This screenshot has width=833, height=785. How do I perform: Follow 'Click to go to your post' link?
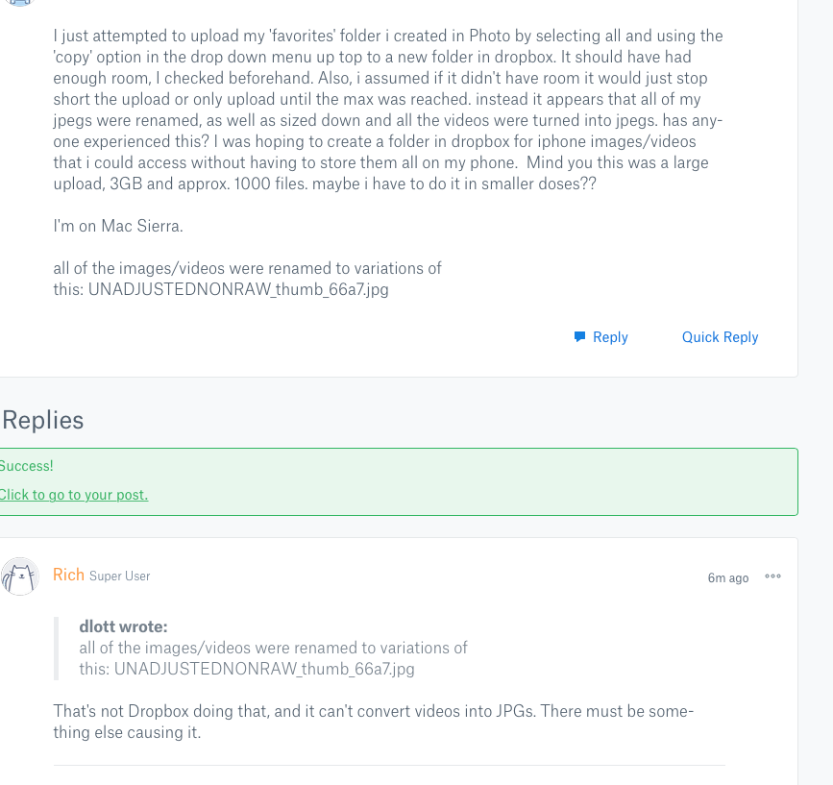[73, 495]
